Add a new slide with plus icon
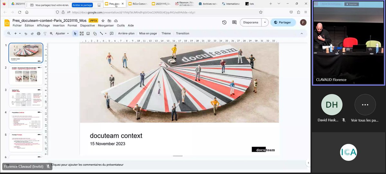The image size is (386, 174). coord(15,33)
